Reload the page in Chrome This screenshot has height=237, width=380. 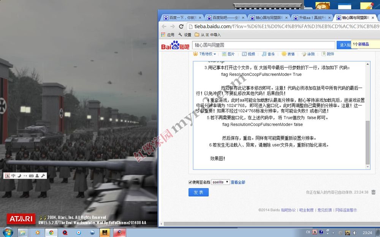click(x=181, y=27)
